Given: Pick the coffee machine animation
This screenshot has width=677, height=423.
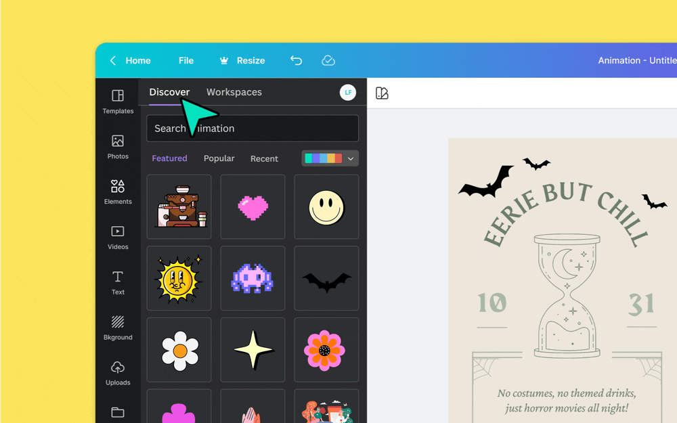Looking at the screenshot, I should (179, 206).
